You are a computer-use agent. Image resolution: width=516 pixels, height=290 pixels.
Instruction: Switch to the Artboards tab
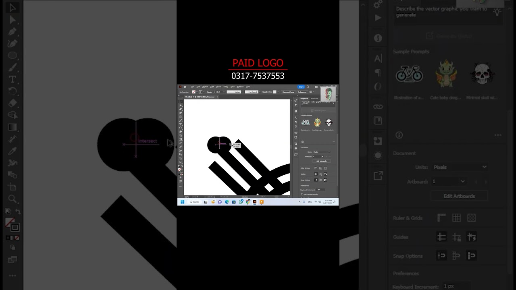314,99
